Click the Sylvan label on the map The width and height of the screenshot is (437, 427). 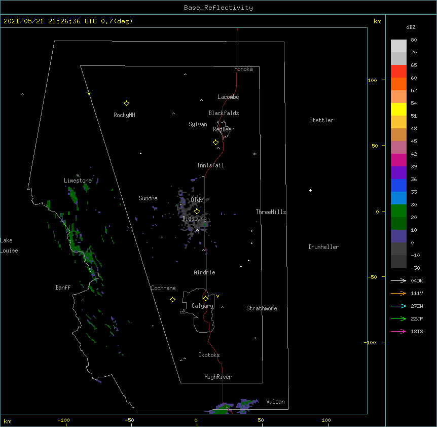tap(198, 124)
